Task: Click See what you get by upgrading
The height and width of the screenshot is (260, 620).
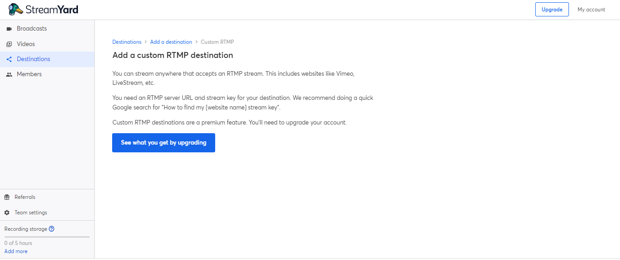Action: [x=164, y=143]
